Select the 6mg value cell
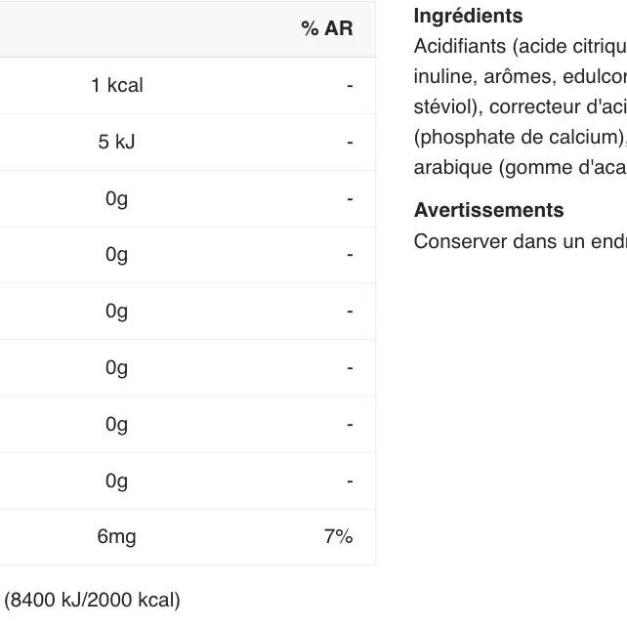Screen dimensions: 627x627 click(x=116, y=537)
